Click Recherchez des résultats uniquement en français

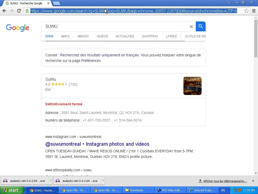point(99,55)
